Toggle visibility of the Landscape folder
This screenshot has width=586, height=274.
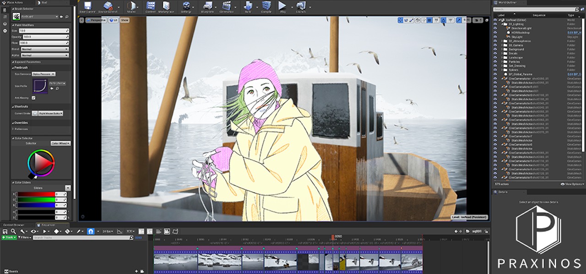pos(495,57)
